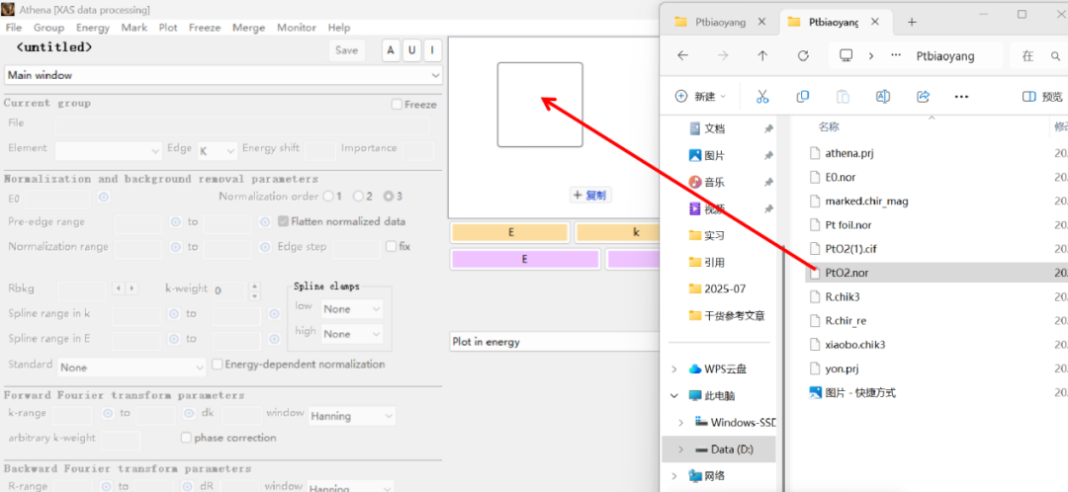
Task: Click the Share icon in Explorer toolbar
Action: tap(923, 97)
